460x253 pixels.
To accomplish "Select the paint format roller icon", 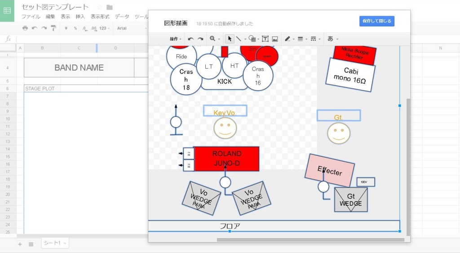I will click(x=53, y=28).
